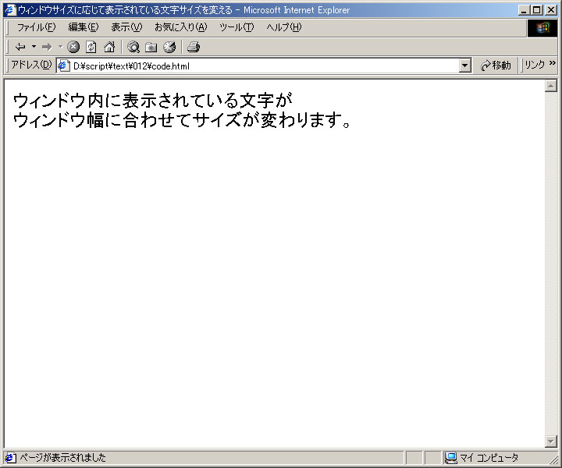The height and width of the screenshot is (468, 562).
Task: Click the マイ コンピュータ zone icon
Action: point(450,458)
